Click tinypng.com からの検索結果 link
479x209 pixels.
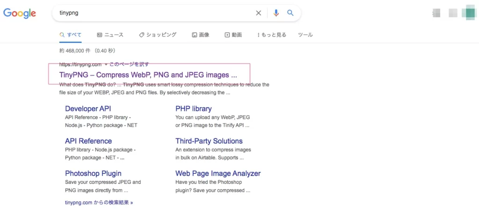coord(99,202)
